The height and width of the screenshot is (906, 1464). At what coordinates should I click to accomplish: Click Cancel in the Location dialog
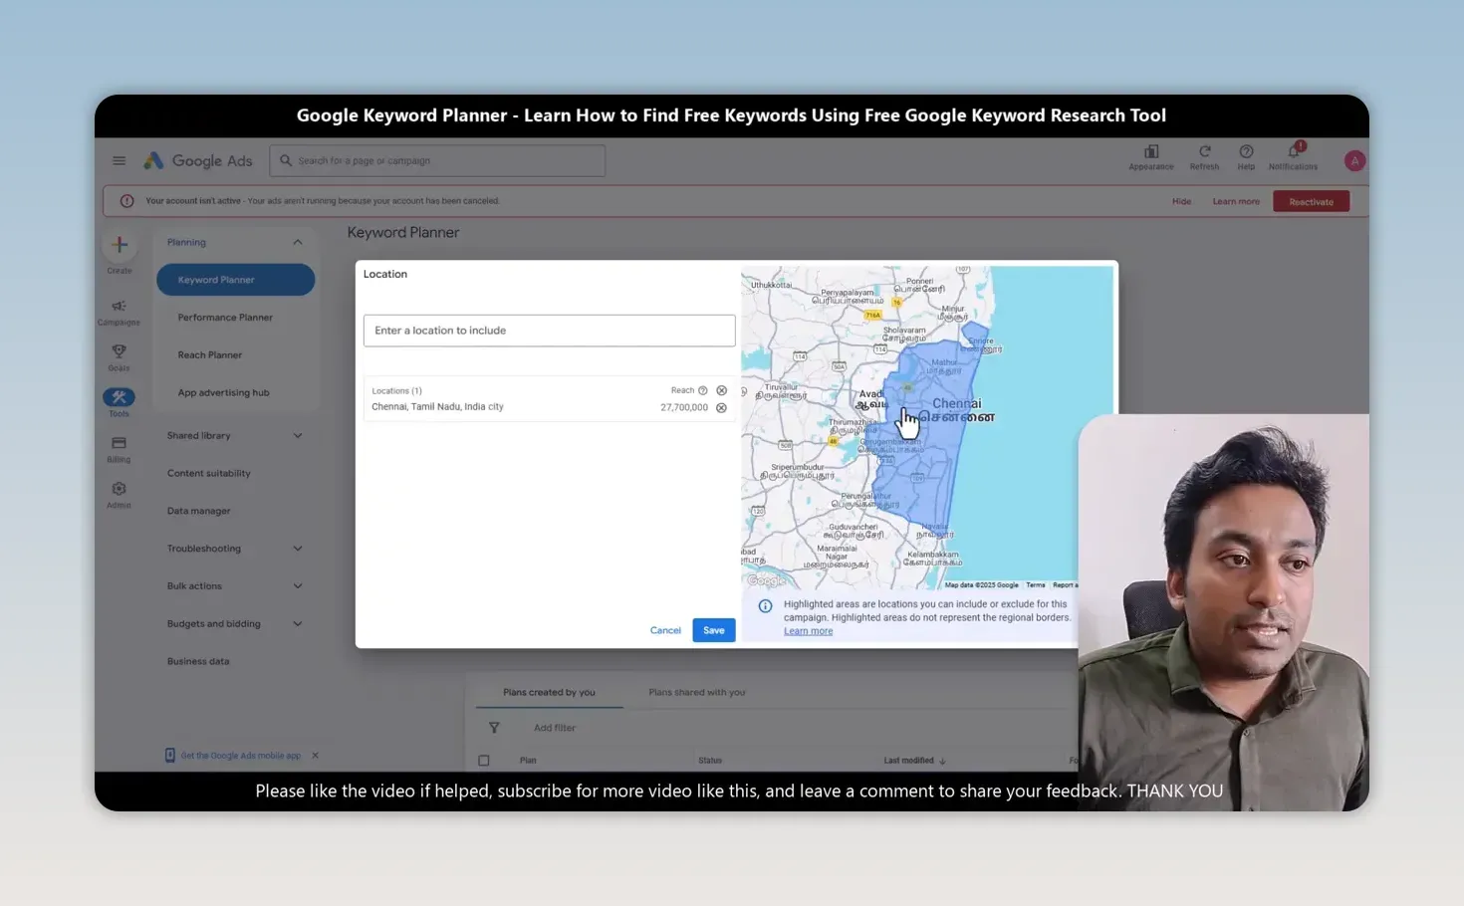click(x=665, y=630)
